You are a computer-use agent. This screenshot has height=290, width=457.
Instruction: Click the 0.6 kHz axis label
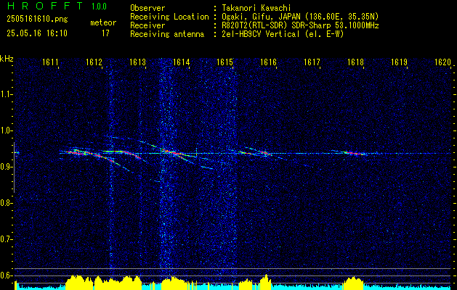[6, 275]
